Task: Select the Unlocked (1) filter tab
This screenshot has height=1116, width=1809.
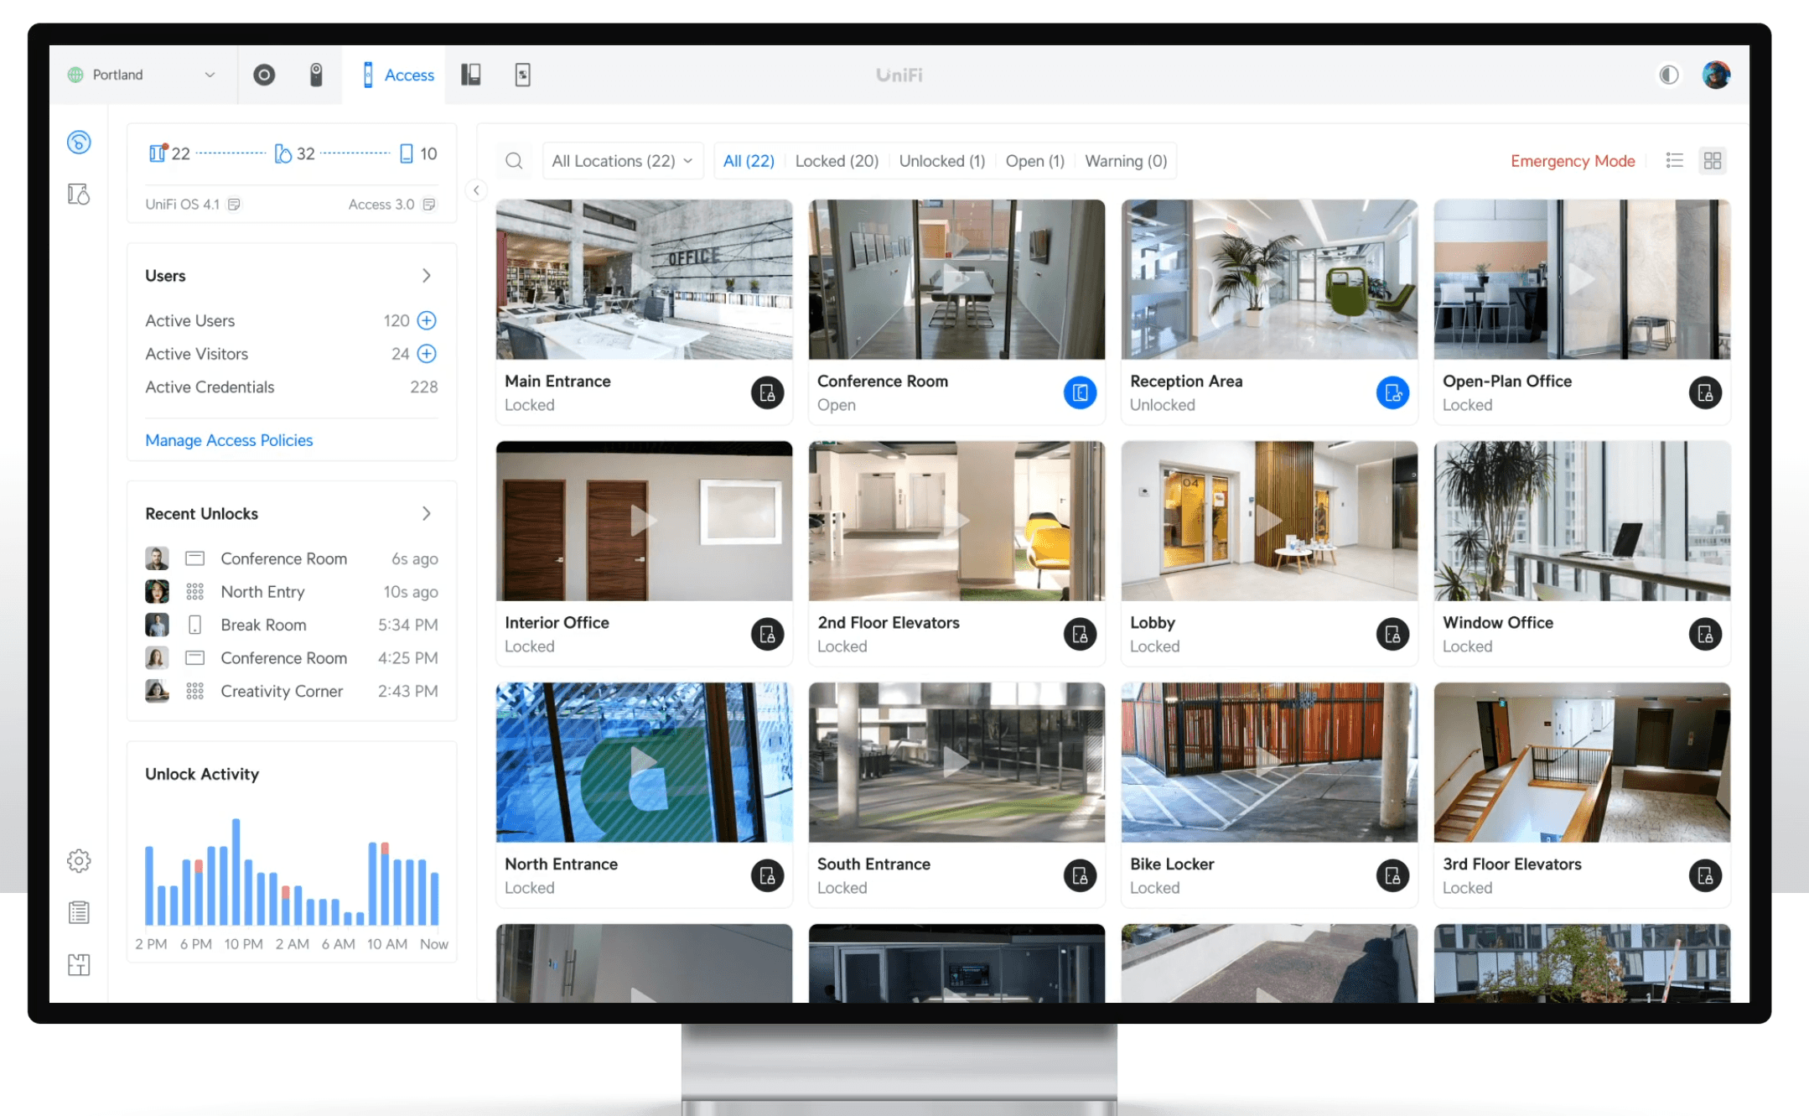Action: tap(941, 161)
